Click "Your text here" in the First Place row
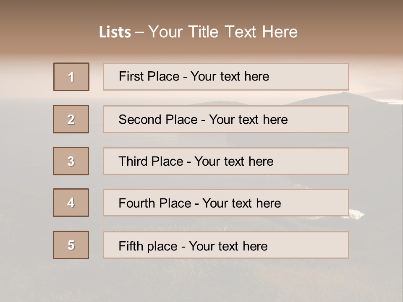Image resolution: width=403 pixels, height=302 pixels. tap(230, 76)
